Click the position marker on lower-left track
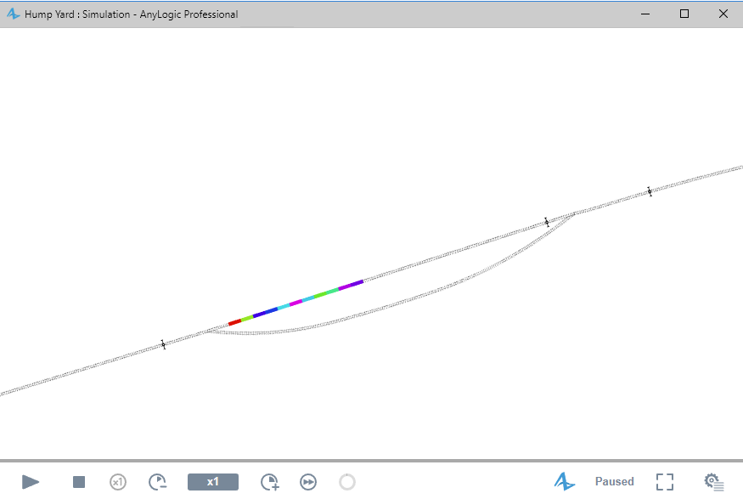This screenshot has height=499, width=743. 164,344
